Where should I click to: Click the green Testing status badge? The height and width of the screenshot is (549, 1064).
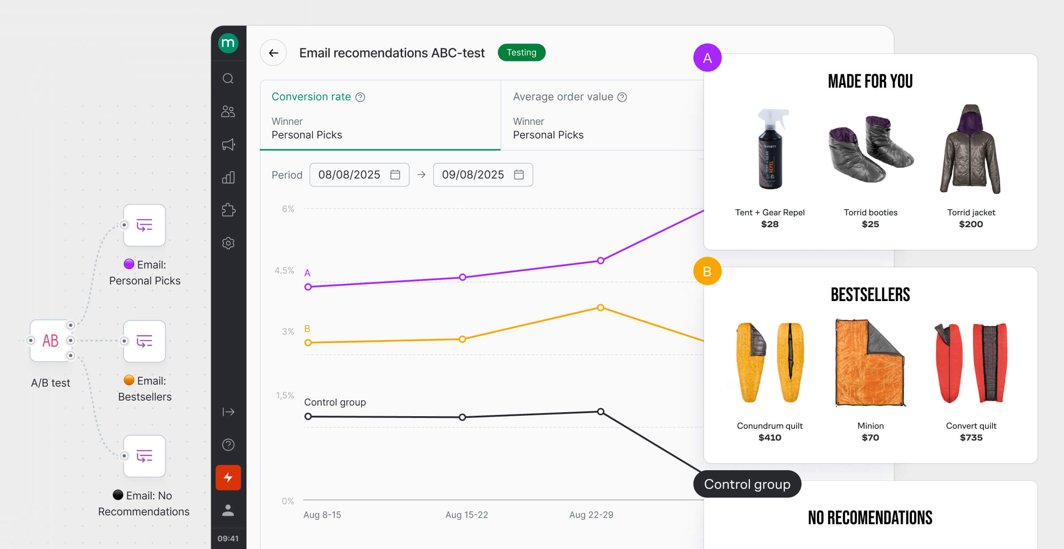[522, 52]
